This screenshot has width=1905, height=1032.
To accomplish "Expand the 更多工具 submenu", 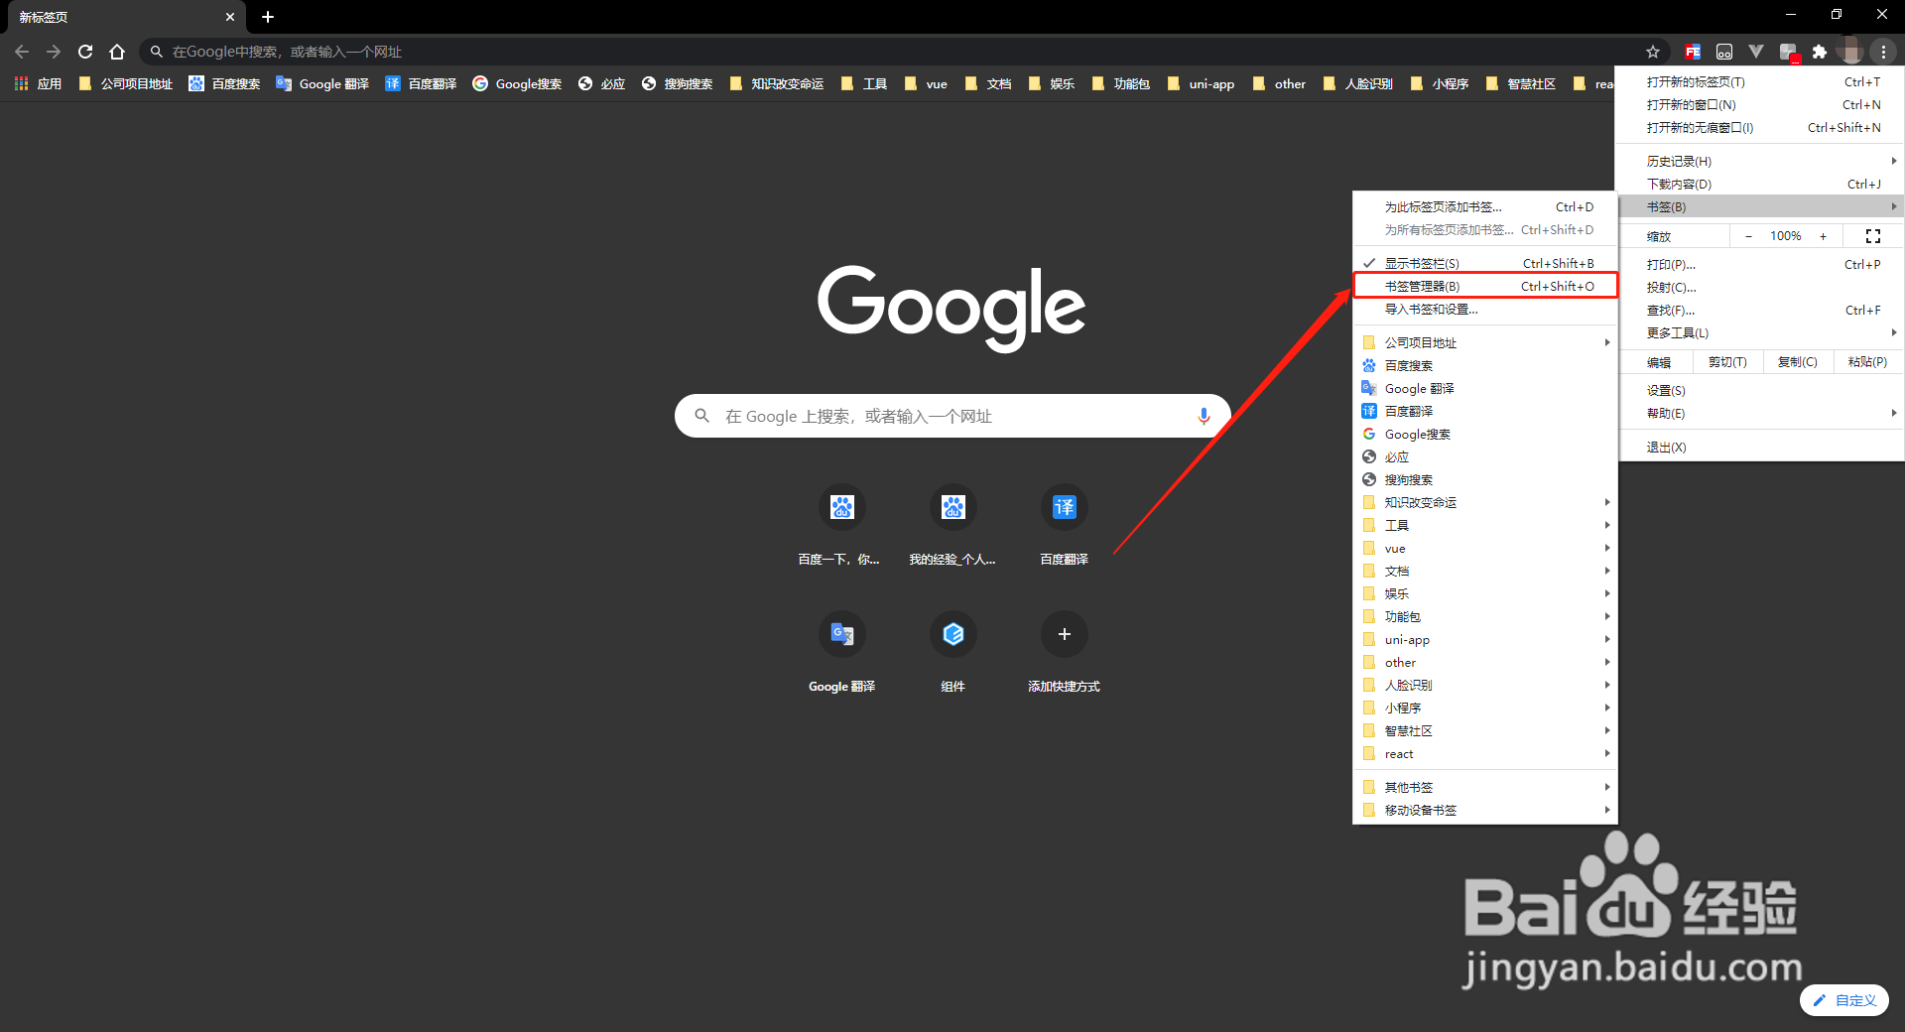I will point(1761,332).
